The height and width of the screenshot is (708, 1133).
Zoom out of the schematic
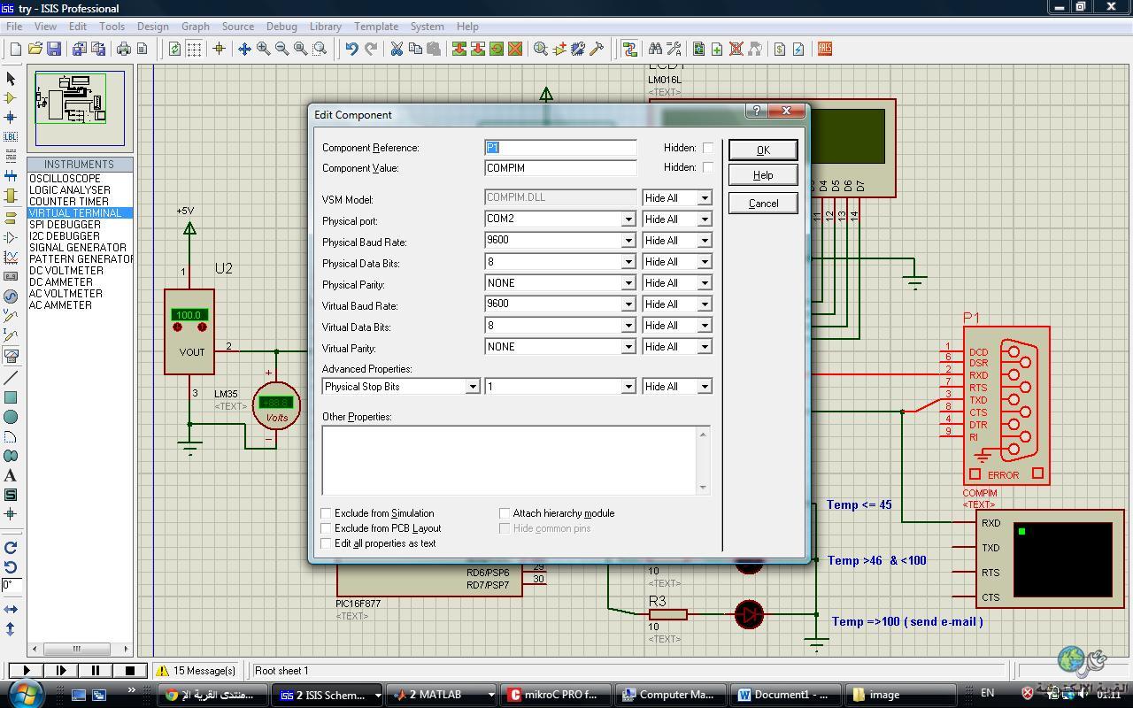click(281, 50)
